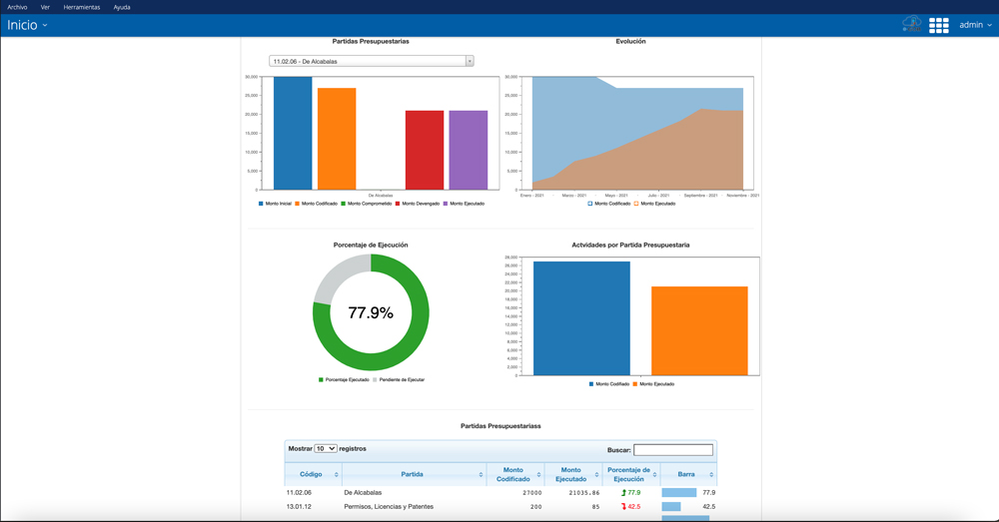
Task: Toggle Monto Codificado in Evolución legend
Action: tap(609, 204)
